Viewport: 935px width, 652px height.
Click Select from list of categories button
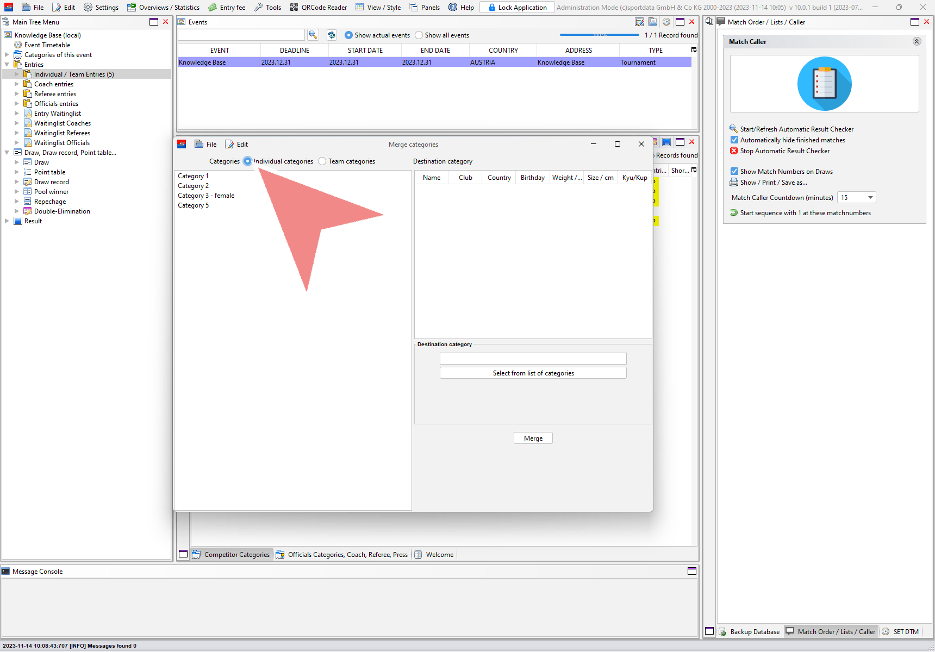(533, 373)
